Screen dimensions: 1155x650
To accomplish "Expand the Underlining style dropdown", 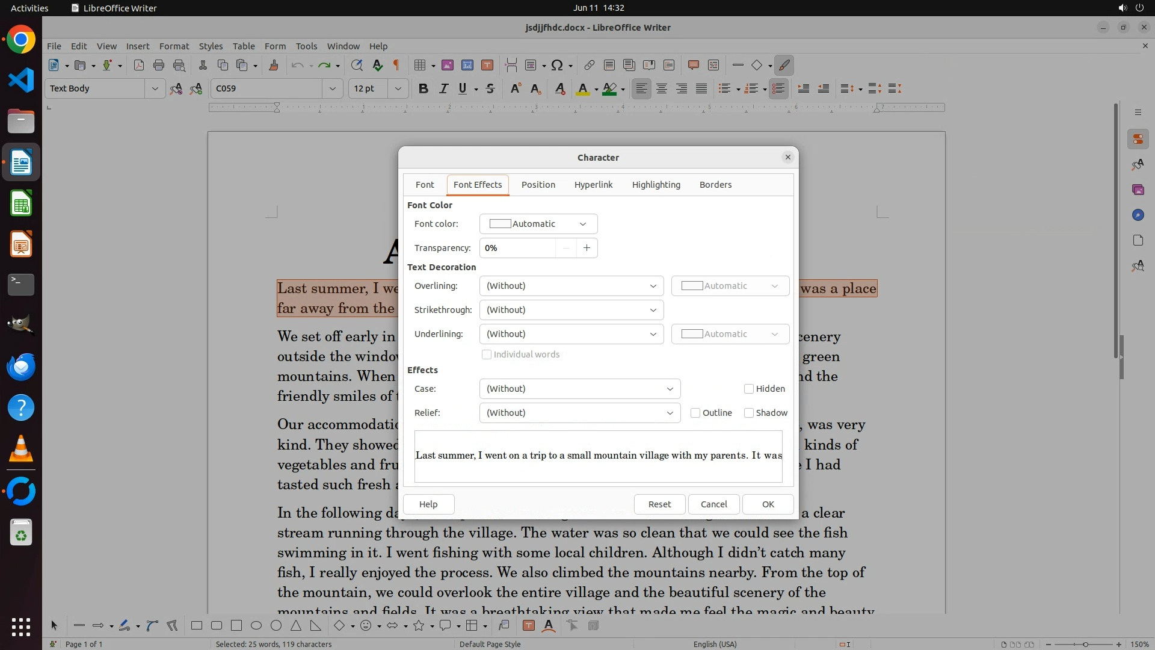I will coord(571,334).
